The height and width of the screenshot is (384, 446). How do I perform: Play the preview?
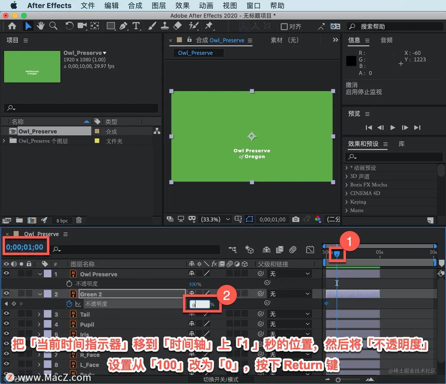point(393,128)
